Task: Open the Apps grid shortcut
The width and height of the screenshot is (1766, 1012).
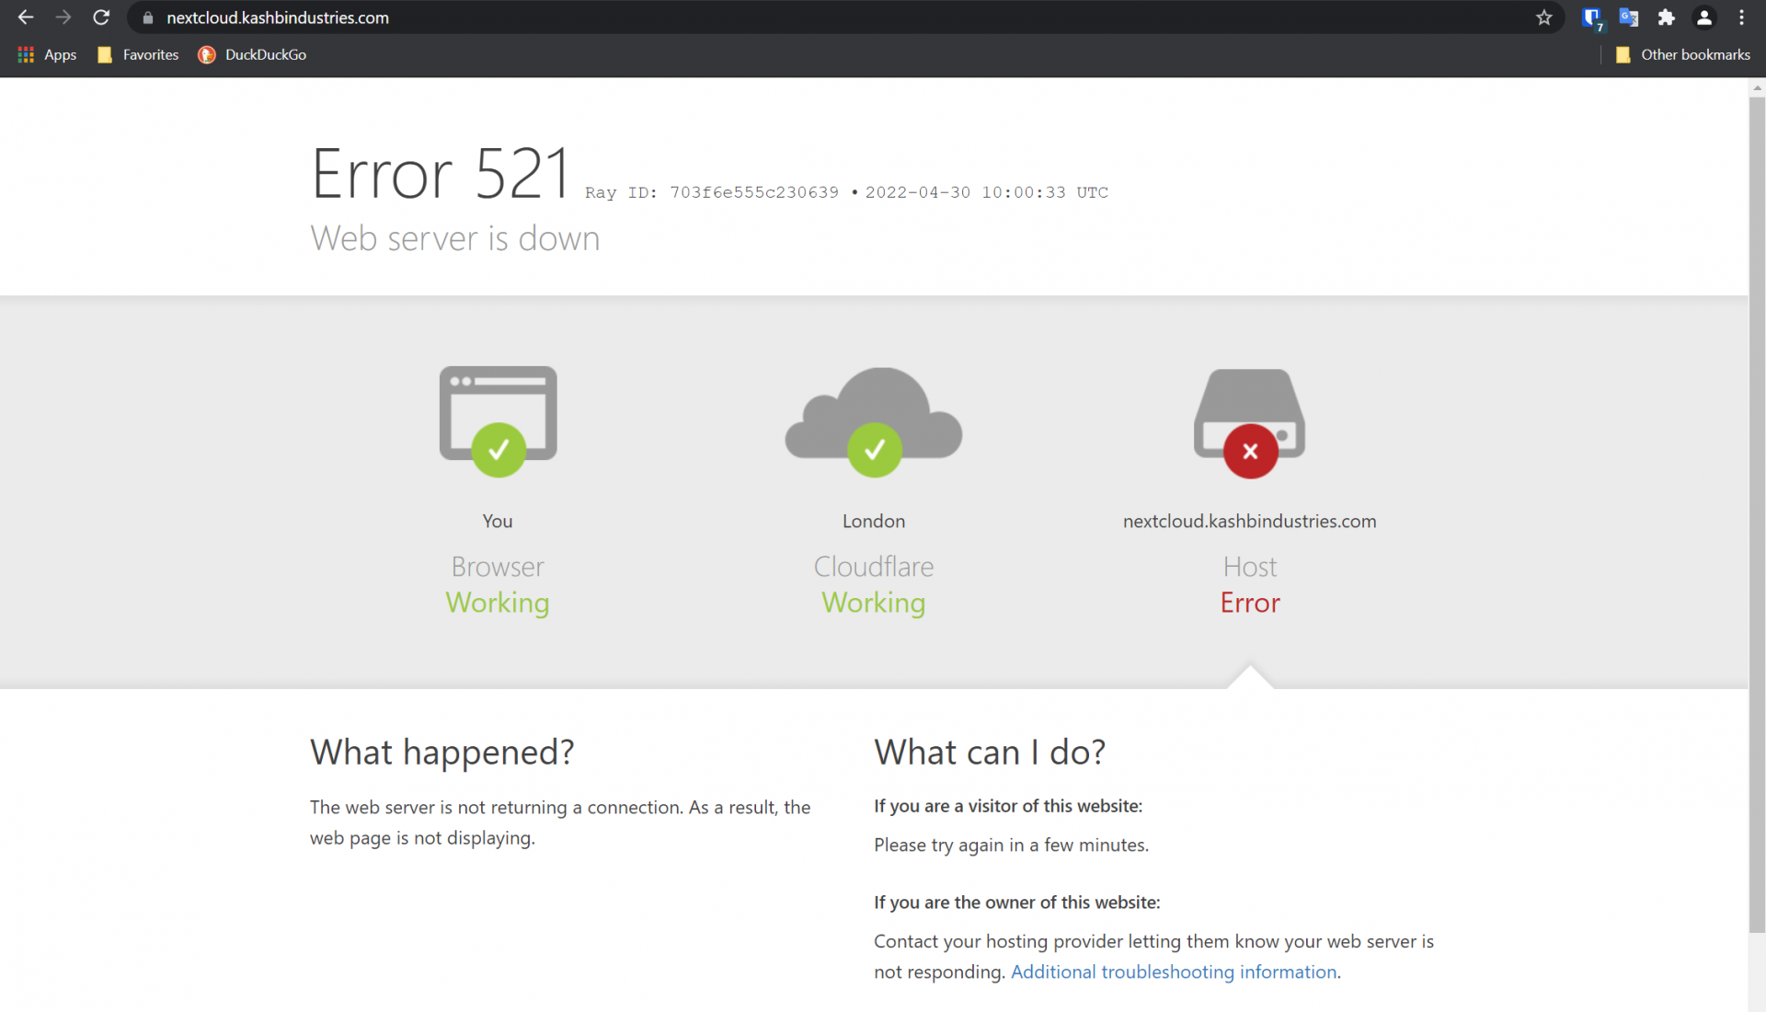Action: pyautogui.click(x=47, y=55)
